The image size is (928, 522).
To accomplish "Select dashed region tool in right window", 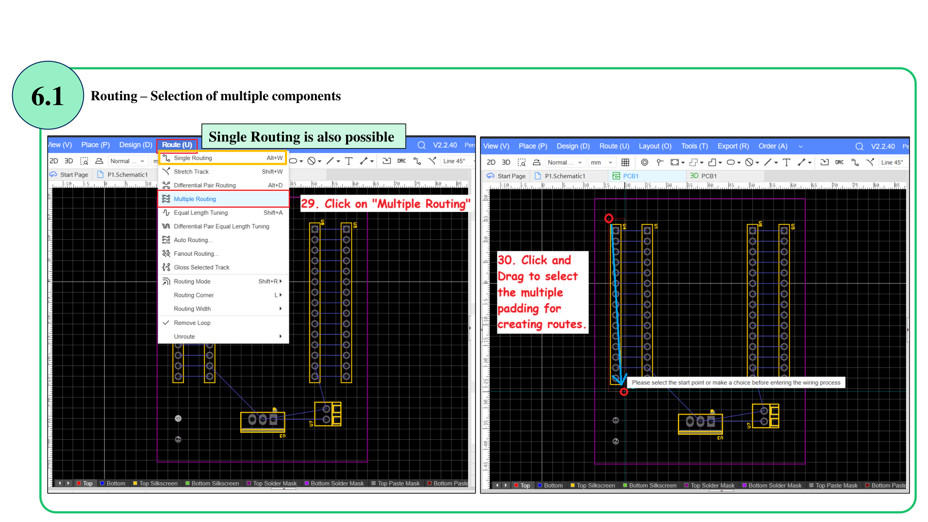I will pyautogui.click(x=694, y=162).
